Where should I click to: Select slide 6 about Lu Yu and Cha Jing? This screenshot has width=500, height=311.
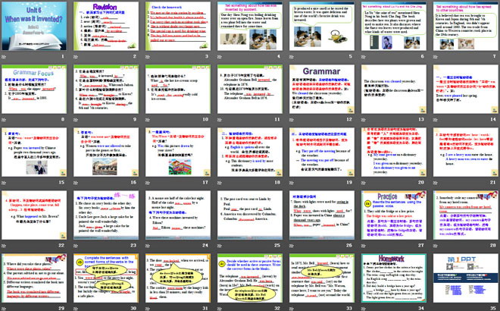(x=394, y=27)
